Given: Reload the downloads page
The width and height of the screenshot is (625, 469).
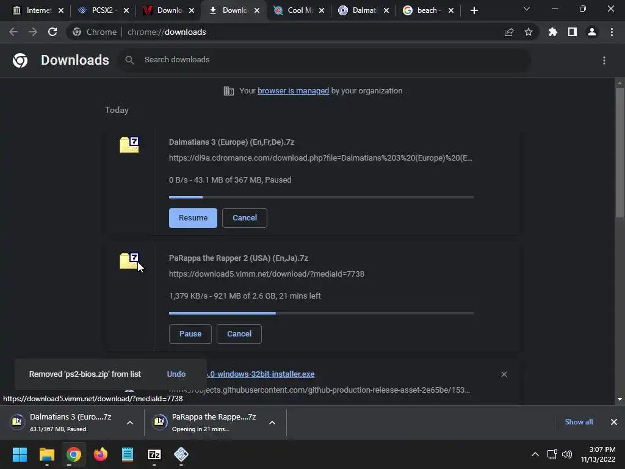Looking at the screenshot, I should tap(52, 32).
